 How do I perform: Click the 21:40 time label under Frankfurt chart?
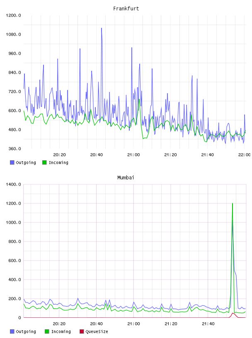[208, 155]
